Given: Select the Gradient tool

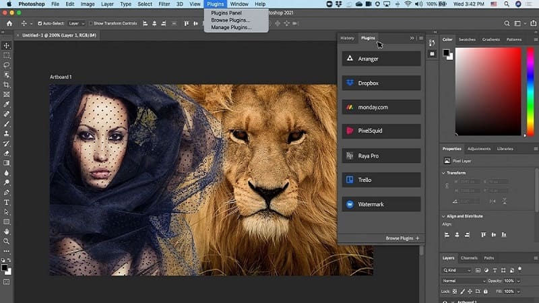Looking at the screenshot, I should pos(7,163).
